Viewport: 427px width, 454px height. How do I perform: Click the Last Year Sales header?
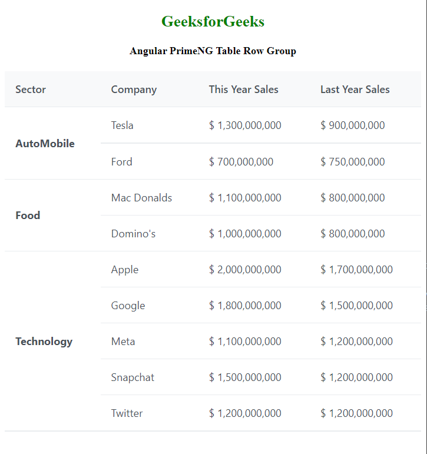click(x=355, y=90)
